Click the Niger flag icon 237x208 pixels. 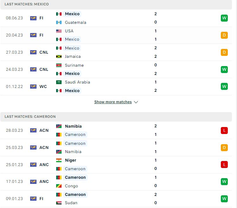coord(59,160)
